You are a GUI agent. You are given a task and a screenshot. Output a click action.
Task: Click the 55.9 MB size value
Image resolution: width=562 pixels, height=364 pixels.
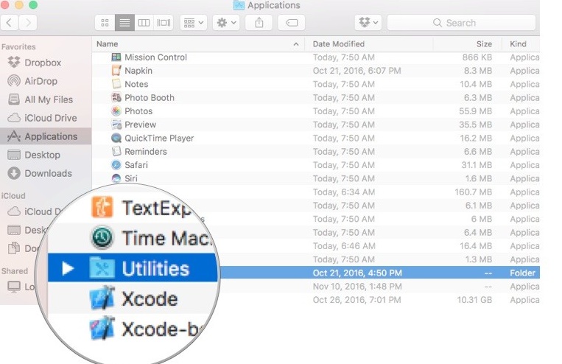(x=475, y=111)
